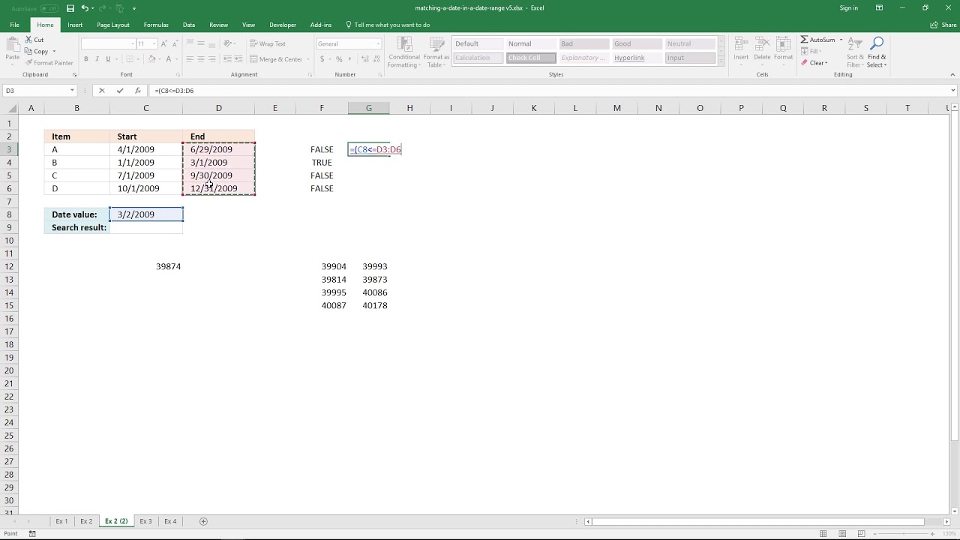Screen dimensions: 960x540
Task: Expand the cell styles gallery
Action: 721,61
